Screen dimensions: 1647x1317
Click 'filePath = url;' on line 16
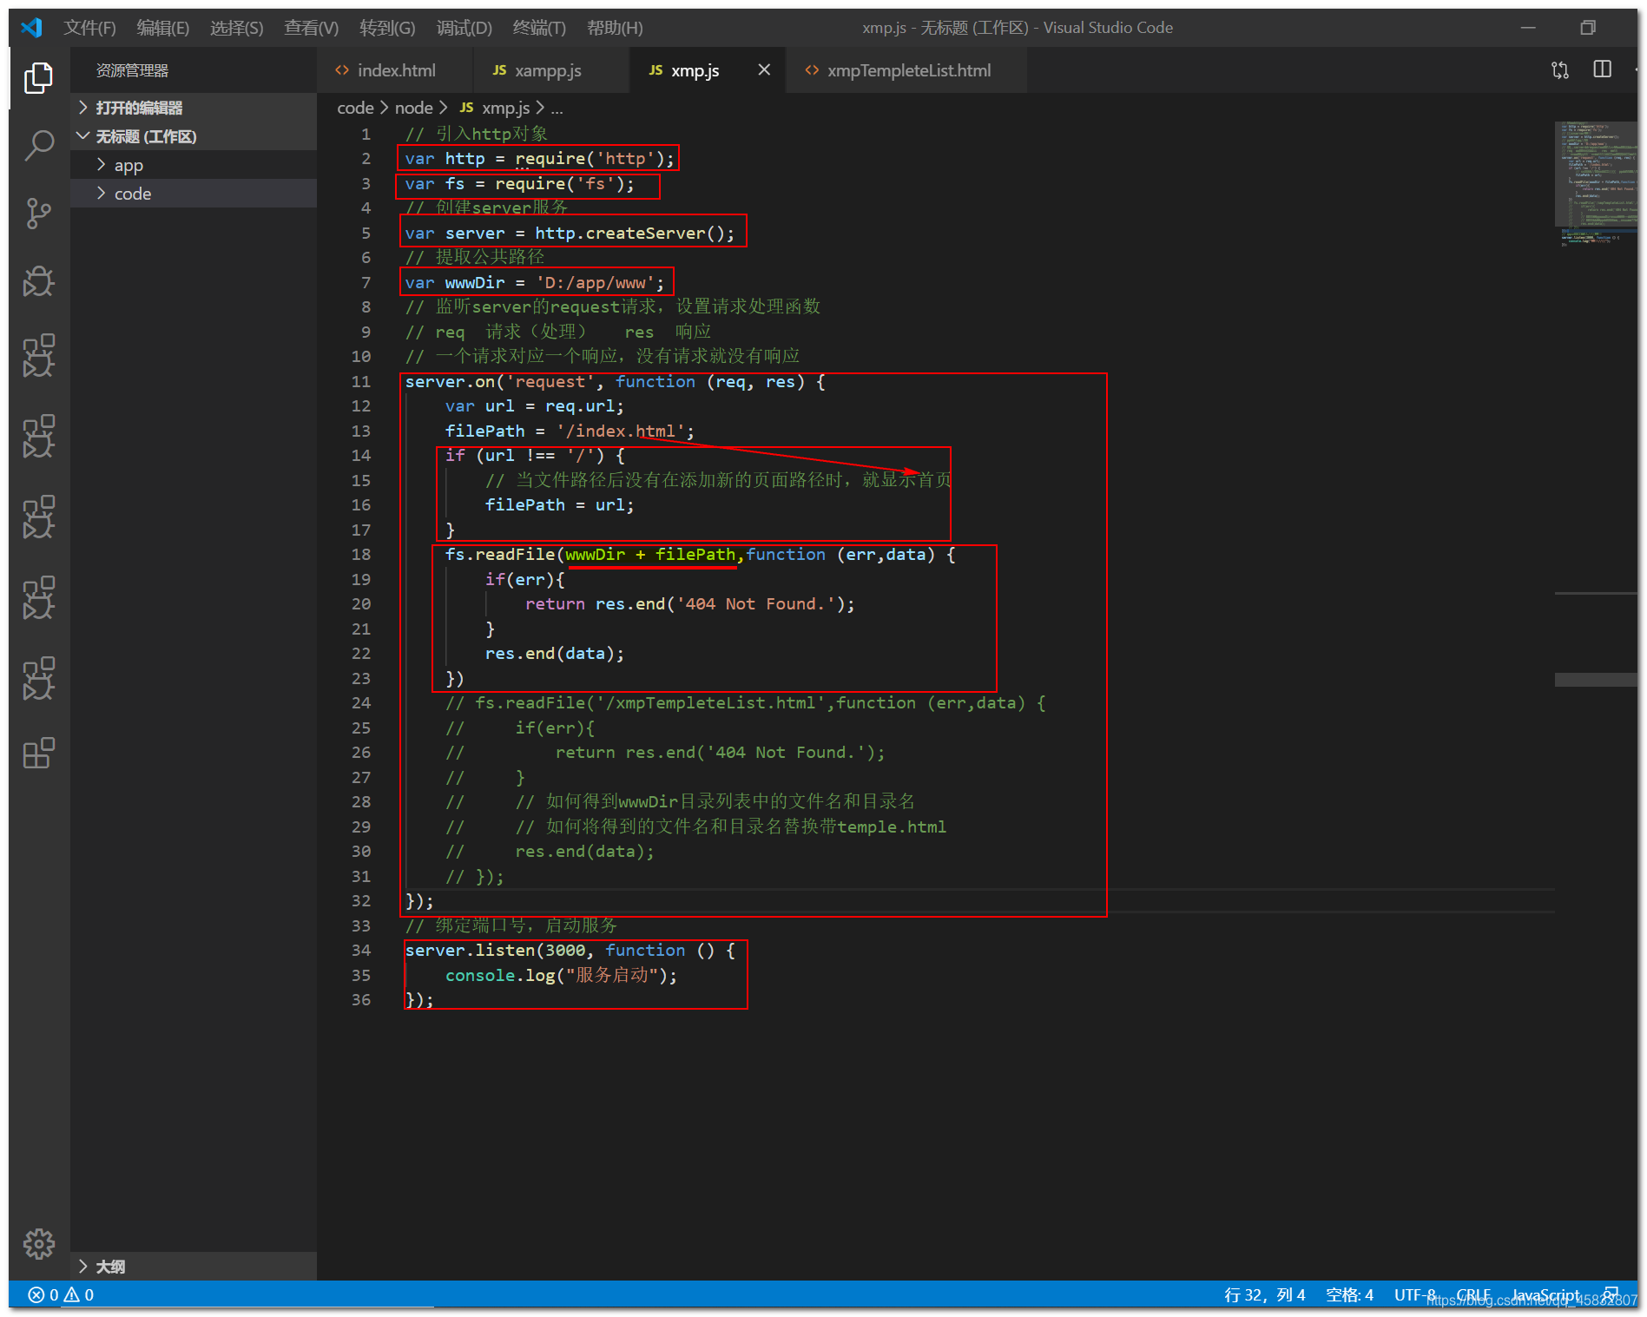(559, 504)
